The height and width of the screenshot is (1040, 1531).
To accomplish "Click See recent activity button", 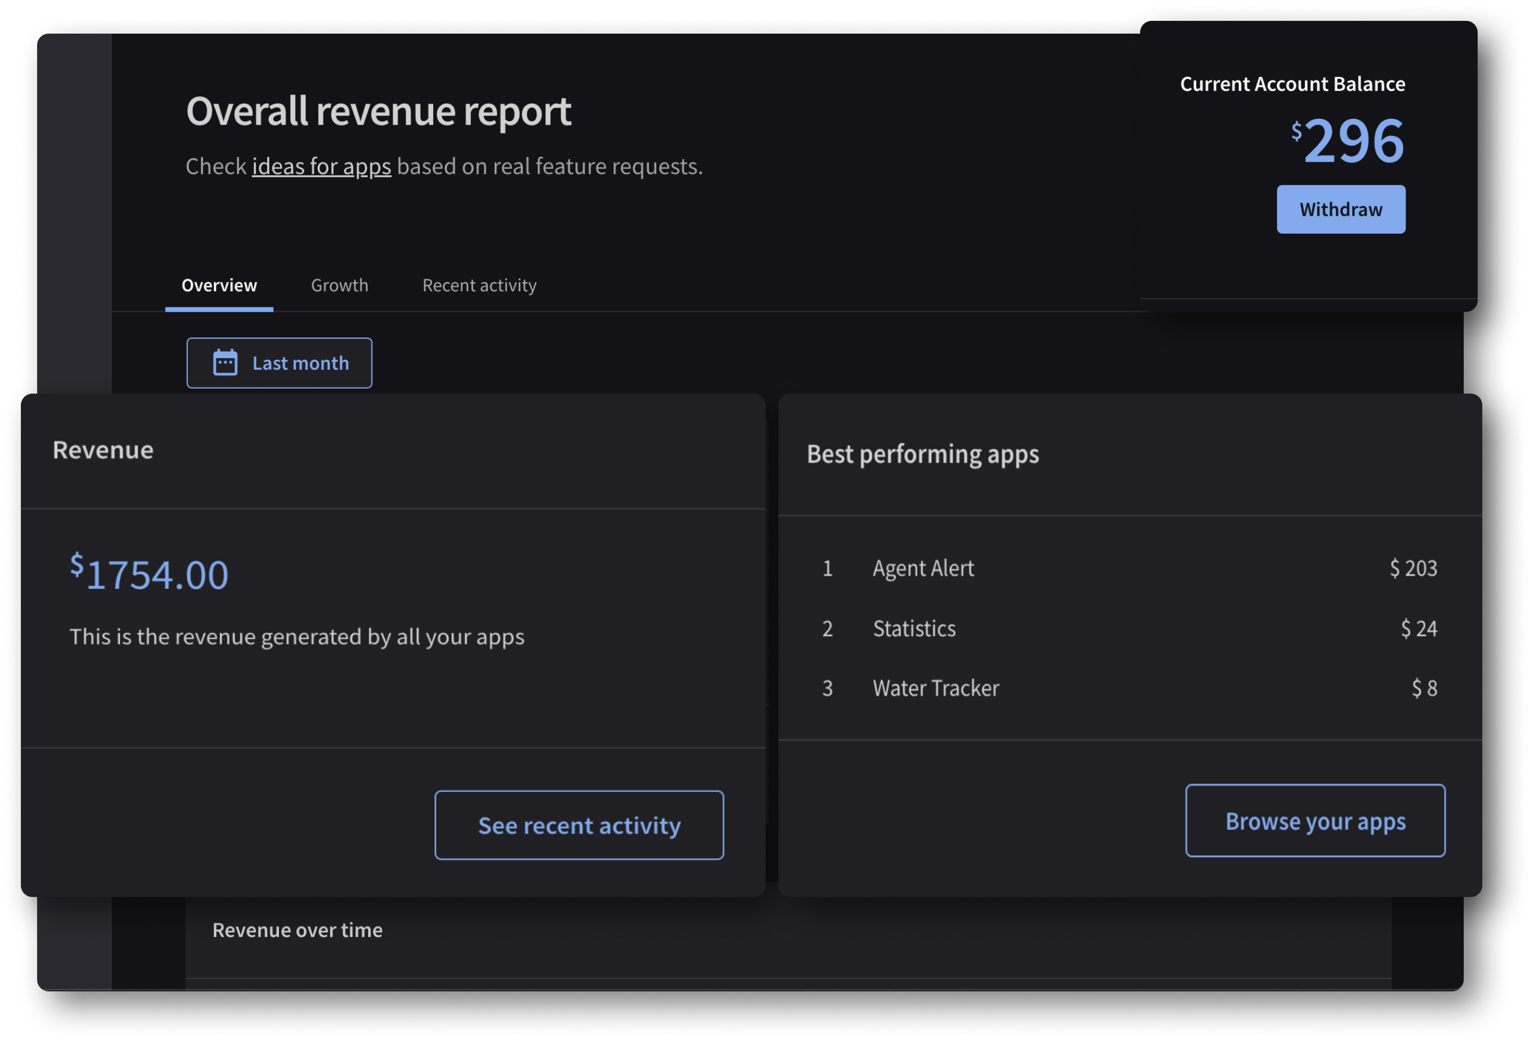I will pos(579,826).
